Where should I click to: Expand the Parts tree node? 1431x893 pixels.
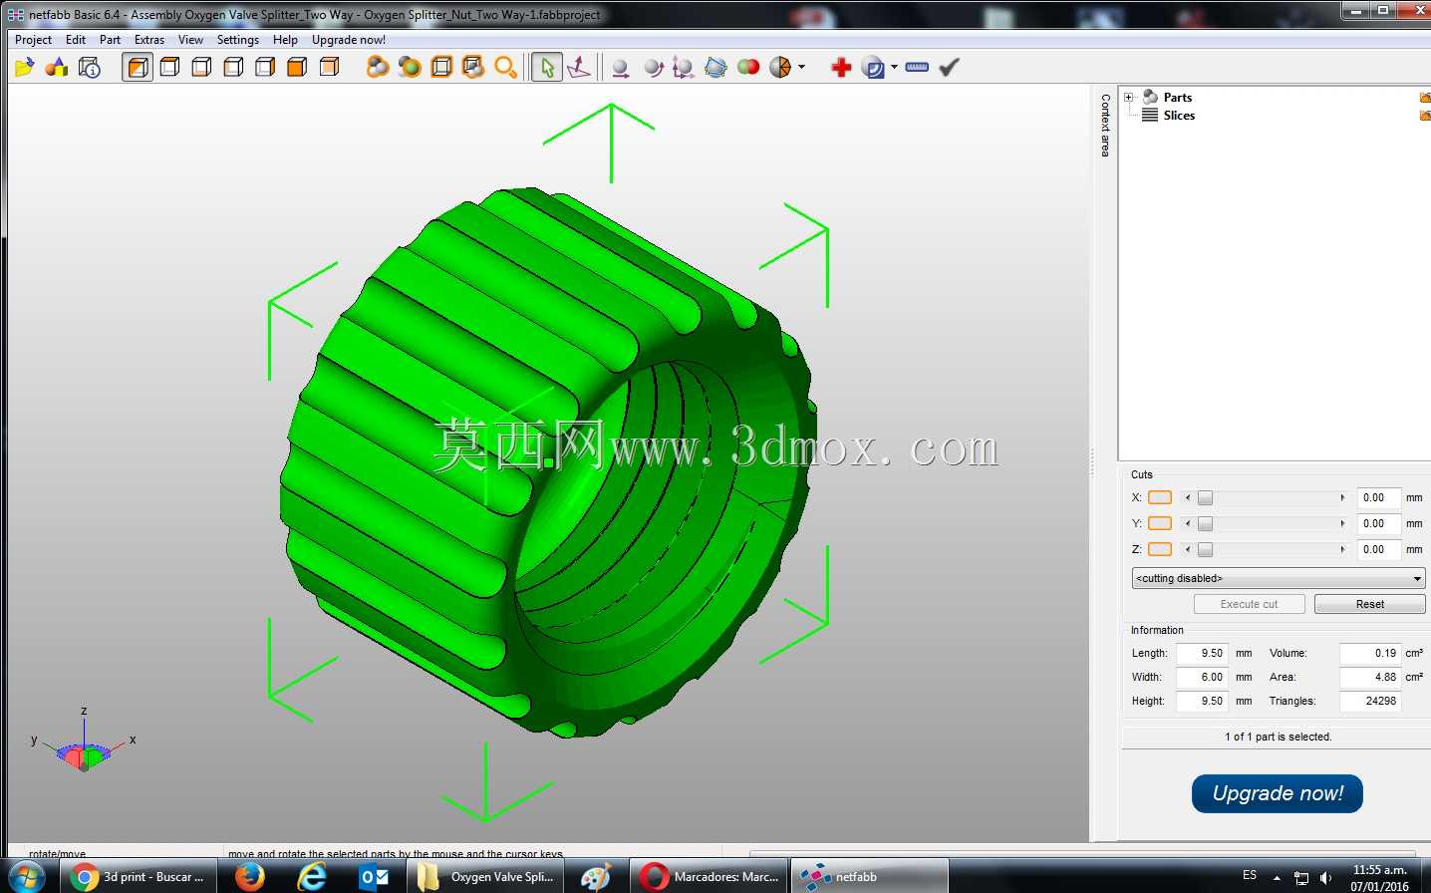click(x=1129, y=98)
